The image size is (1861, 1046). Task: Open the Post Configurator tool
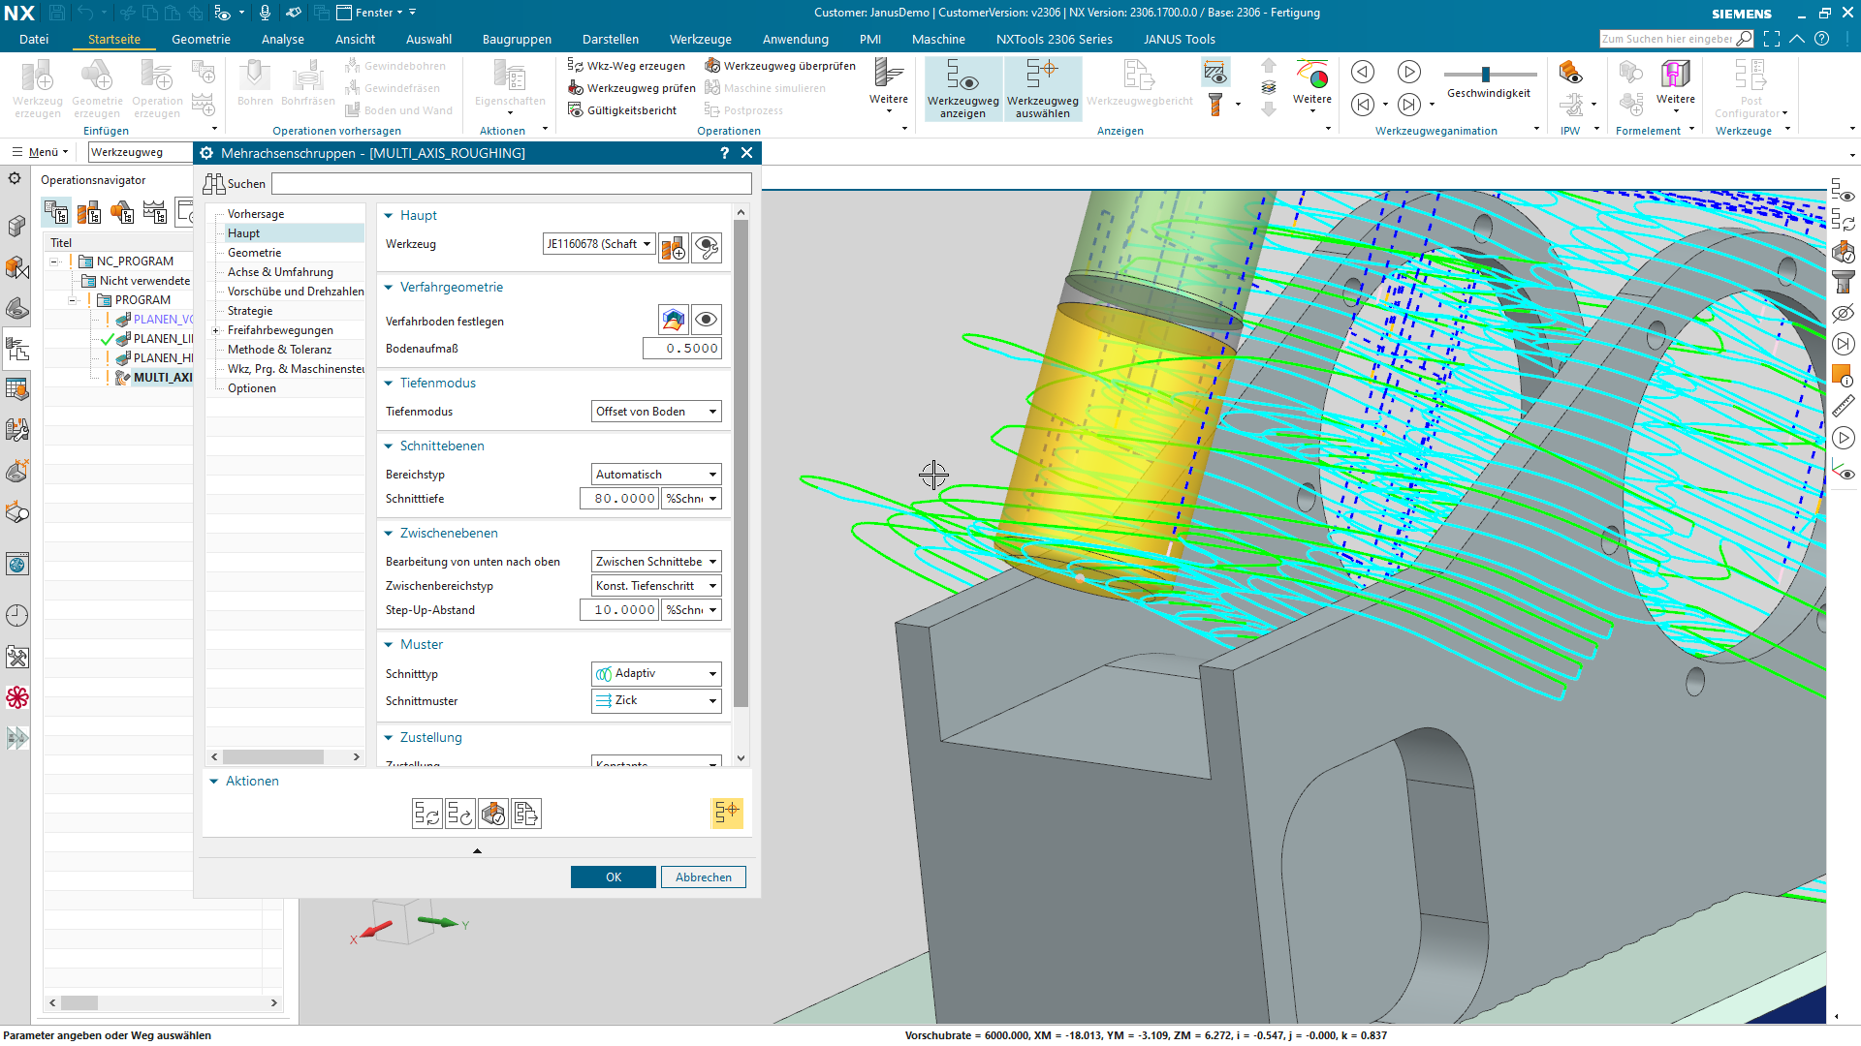(x=1751, y=89)
